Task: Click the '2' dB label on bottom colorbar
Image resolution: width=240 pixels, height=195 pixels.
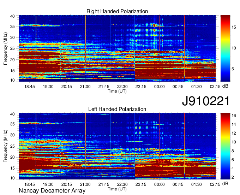Action: (x=233, y=177)
